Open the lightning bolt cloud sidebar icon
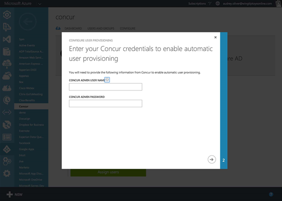 pos(7,88)
